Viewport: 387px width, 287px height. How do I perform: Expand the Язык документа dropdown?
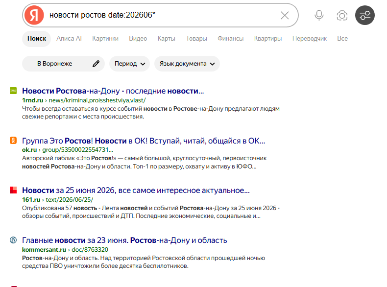(x=187, y=64)
